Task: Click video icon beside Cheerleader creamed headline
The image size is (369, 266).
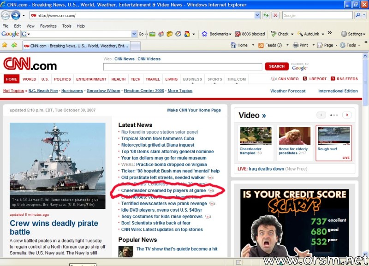Action: coord(211,190)
